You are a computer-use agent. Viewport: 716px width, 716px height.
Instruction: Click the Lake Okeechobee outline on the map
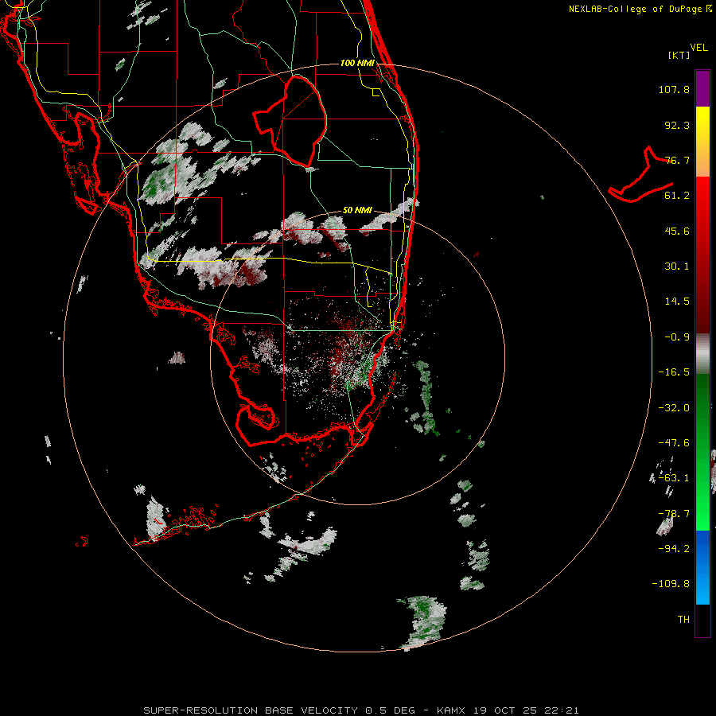(290, 121)
